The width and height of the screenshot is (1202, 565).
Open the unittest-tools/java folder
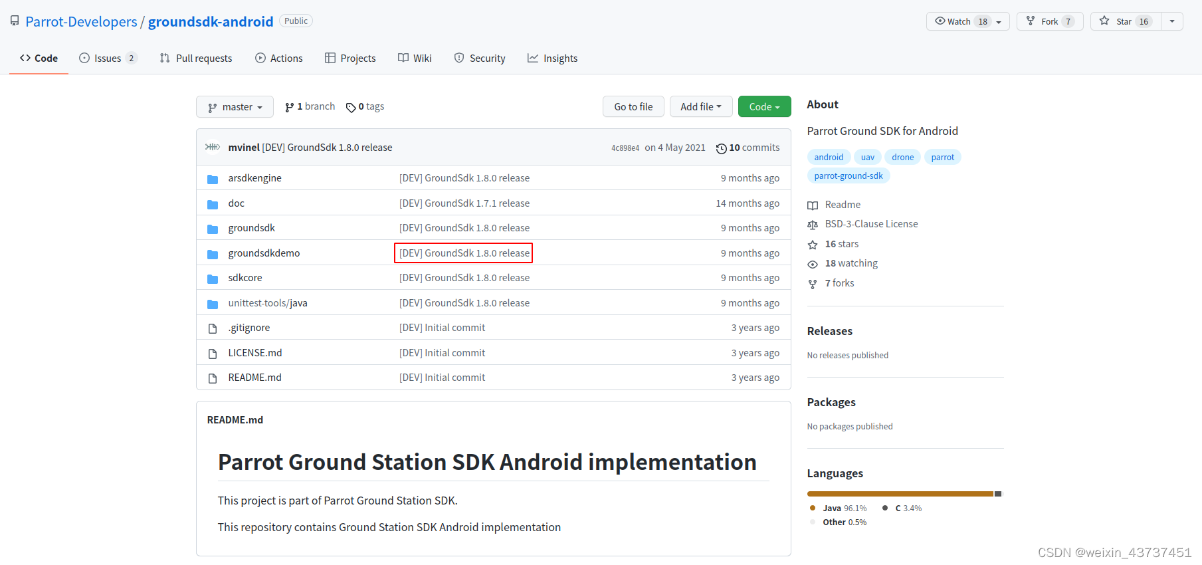[x=268, y=303]
